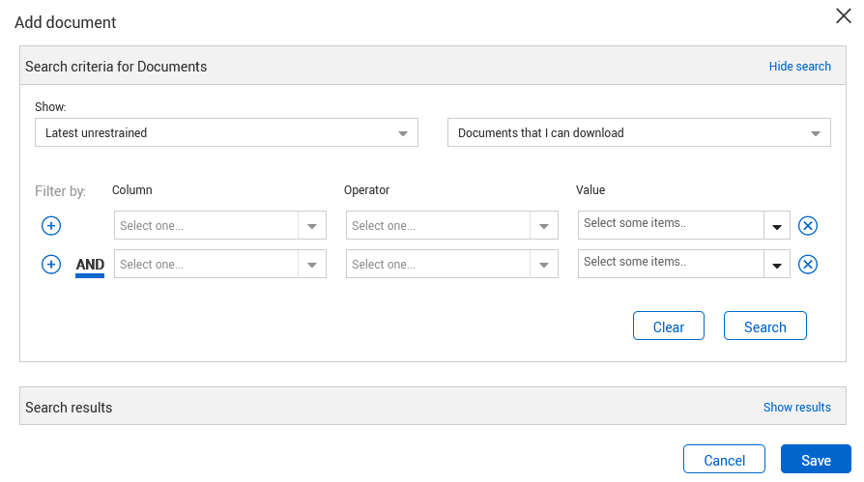This screenshot has height=482, width=864.
Task: Click the plus icon on first filter row
Action: click(51, 226)
